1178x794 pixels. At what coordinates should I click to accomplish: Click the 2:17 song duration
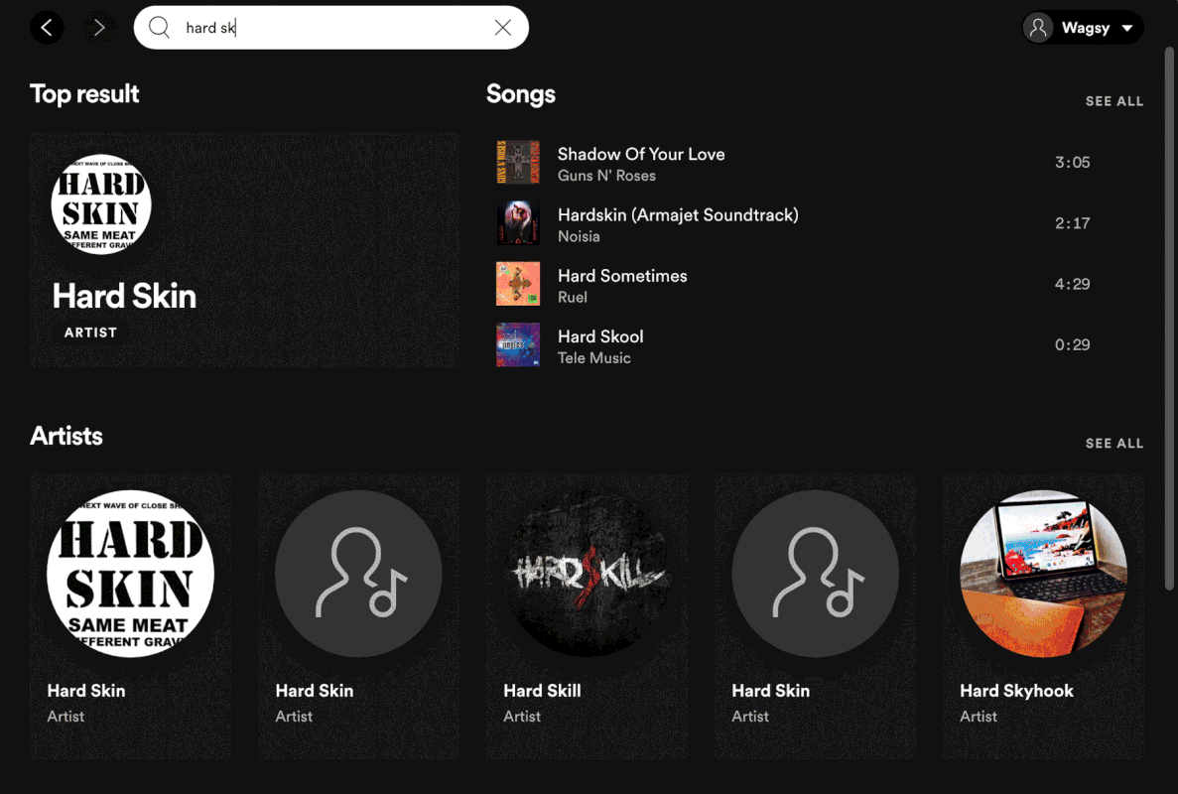click(1072, 223)
